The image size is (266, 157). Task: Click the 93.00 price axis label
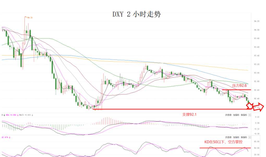257,73
